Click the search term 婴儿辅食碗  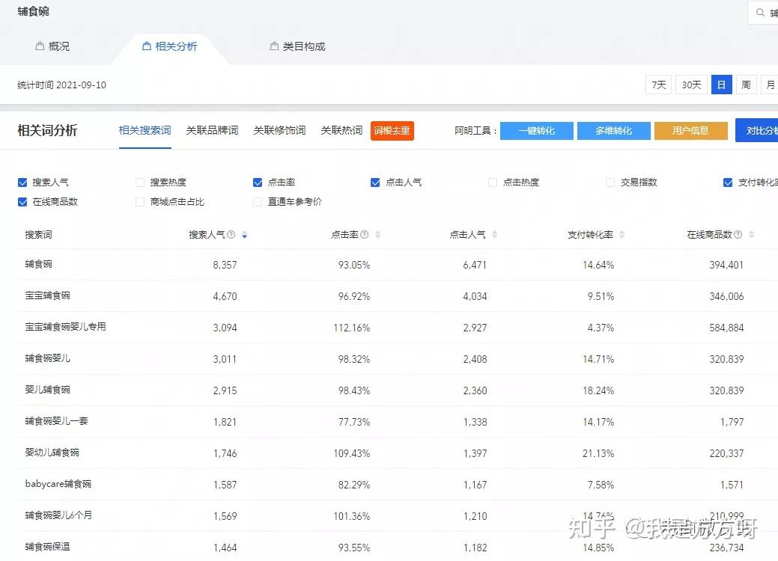coord(48,390)
